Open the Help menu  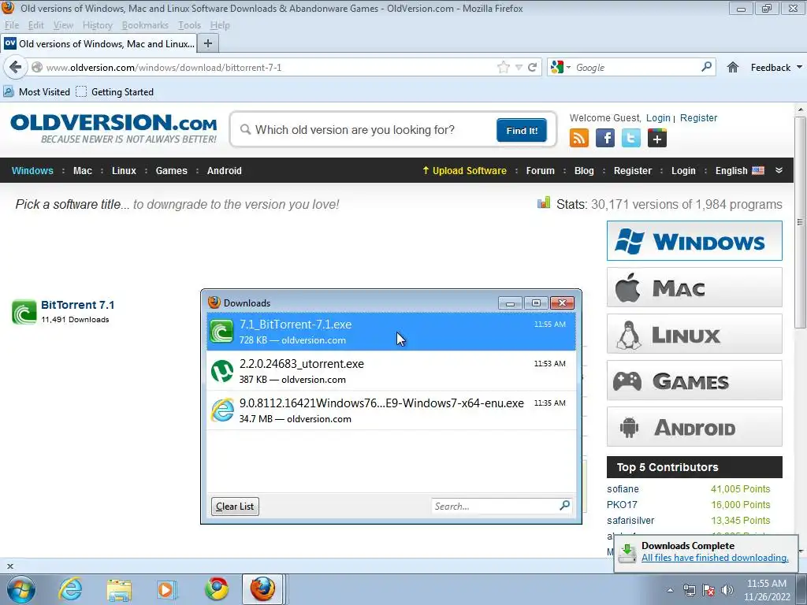pyautogui.click(x=220, y=25)
